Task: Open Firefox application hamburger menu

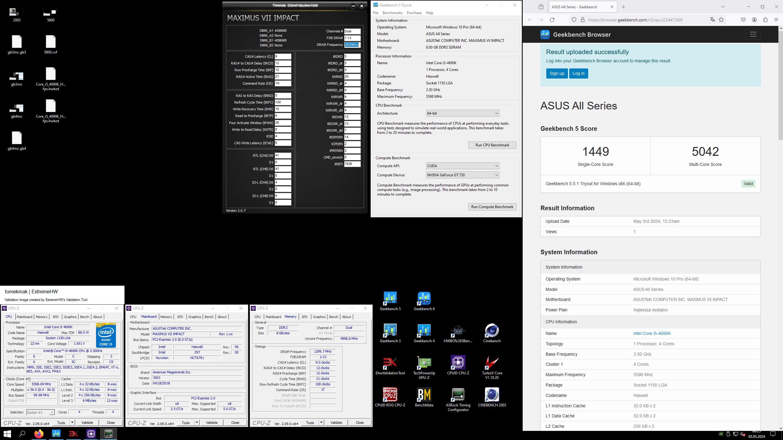Action: (776, 20)
